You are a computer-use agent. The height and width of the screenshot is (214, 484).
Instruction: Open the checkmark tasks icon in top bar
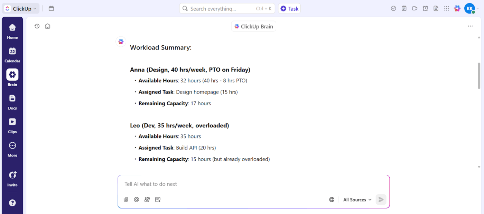point(393,9)
